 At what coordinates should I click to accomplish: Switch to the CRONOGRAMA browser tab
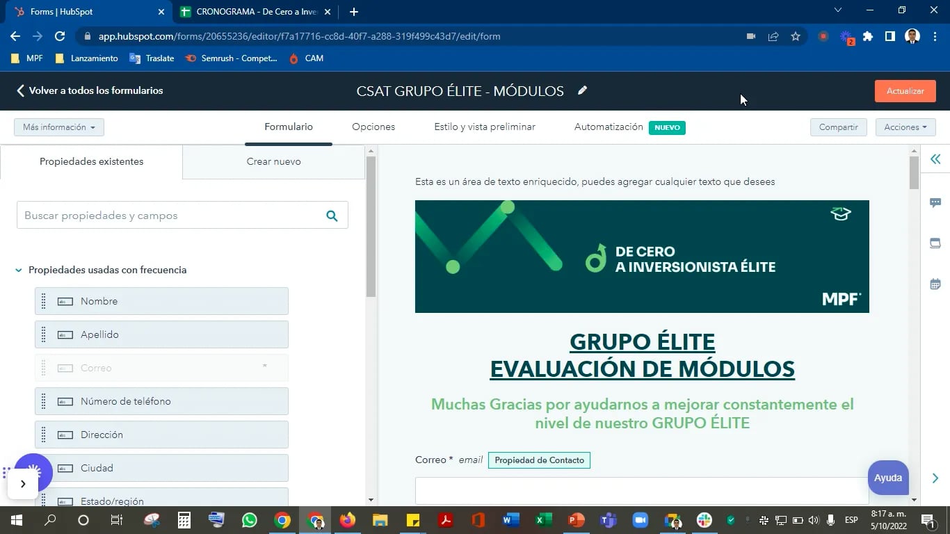tap(257, 12)
